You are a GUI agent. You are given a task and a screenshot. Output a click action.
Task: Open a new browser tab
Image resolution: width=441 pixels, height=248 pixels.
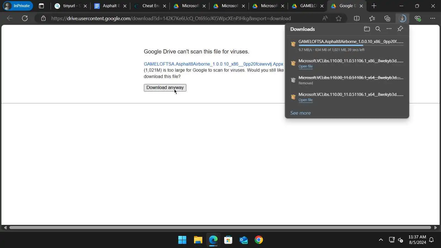pos(374,6)
